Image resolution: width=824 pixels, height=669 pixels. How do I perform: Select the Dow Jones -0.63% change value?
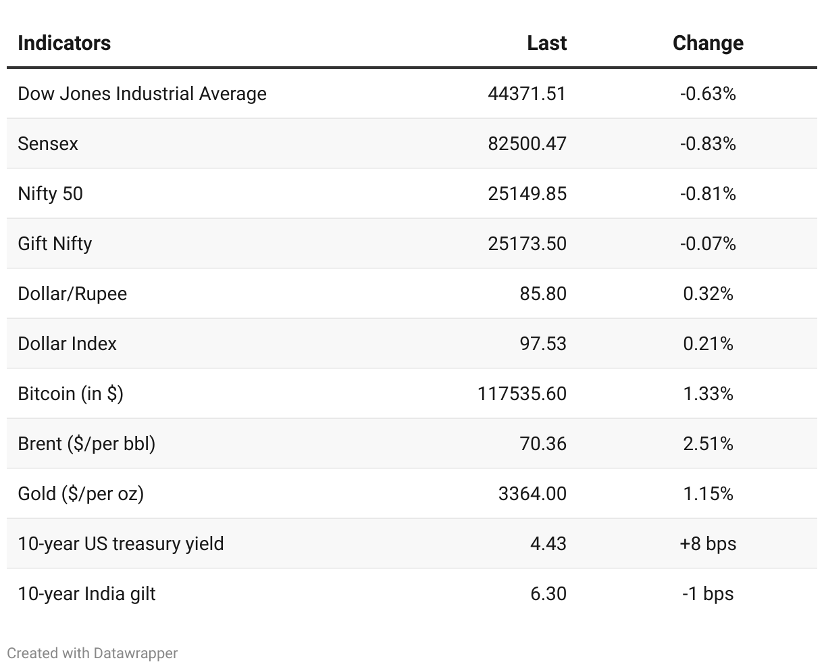[x=708, y=94]
